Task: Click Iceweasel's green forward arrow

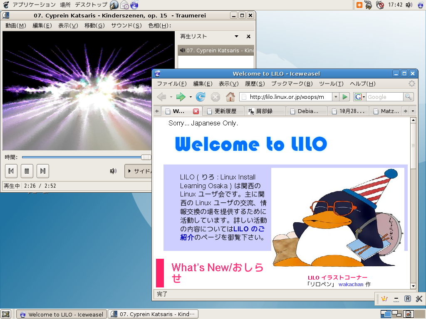Action: (181, 97)
